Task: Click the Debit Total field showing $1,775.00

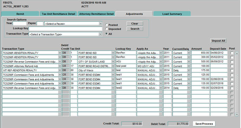Action: point(178,124)
